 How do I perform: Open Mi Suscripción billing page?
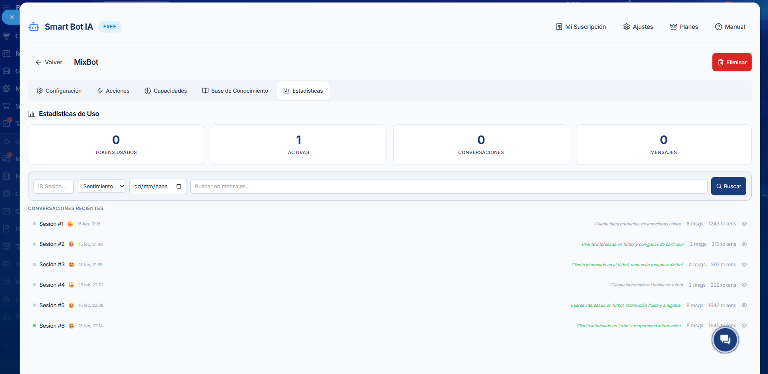581,27
